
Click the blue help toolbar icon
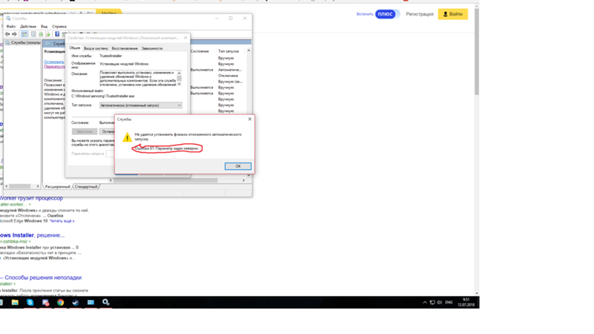pyautogui.click(x=57, y=34)
